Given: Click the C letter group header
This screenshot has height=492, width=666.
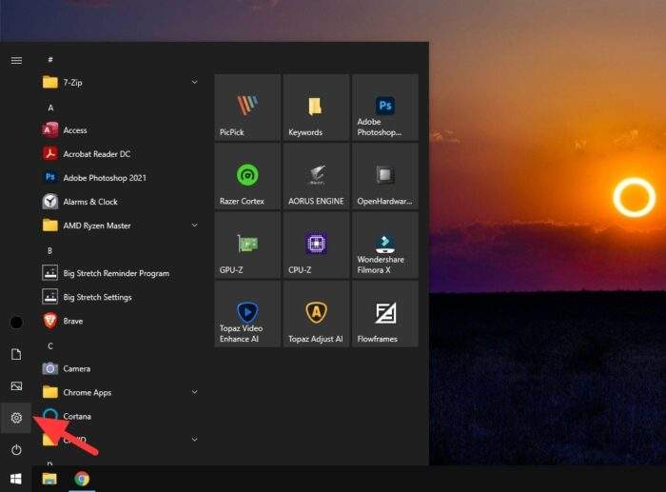Looking at the screenshot, I should click(x=50, y=346).
